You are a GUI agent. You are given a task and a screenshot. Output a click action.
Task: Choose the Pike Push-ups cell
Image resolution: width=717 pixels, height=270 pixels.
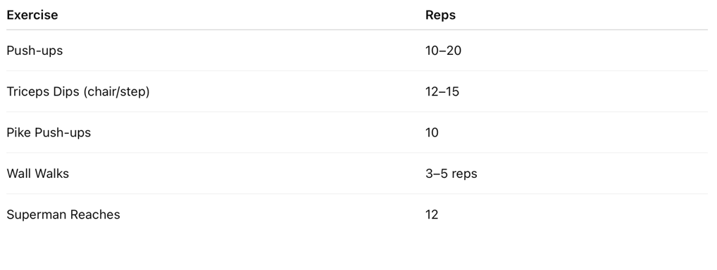click(49, 133)
